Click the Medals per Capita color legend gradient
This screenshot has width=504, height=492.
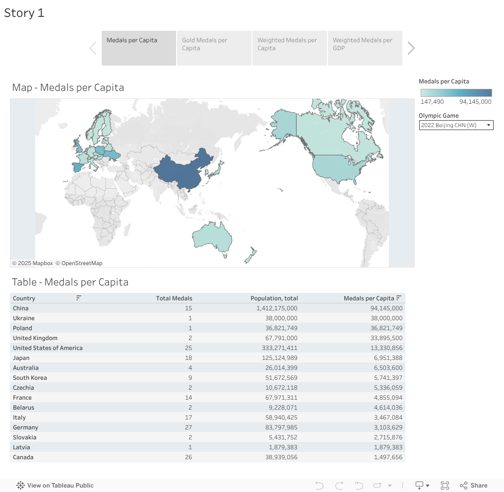tap(456, 93)
